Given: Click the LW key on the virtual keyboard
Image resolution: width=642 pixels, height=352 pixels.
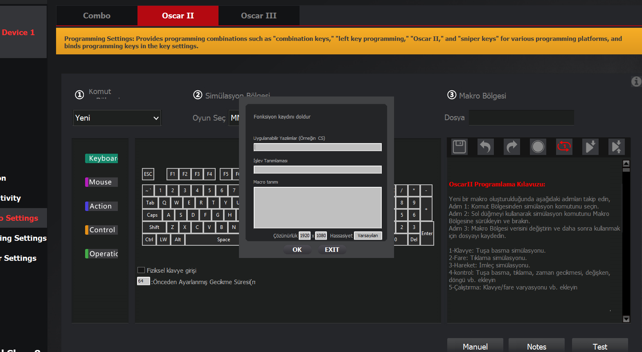Looking at the screenshot, I should 164,240.
